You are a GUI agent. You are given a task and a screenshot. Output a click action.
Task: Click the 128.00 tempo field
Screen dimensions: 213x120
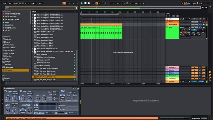(x=15, y=3)
